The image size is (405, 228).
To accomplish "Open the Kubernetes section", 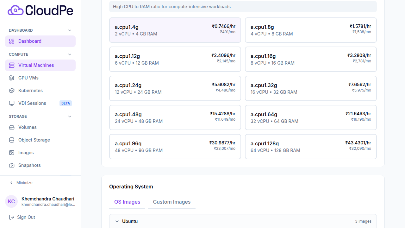I will click(40, 91).
